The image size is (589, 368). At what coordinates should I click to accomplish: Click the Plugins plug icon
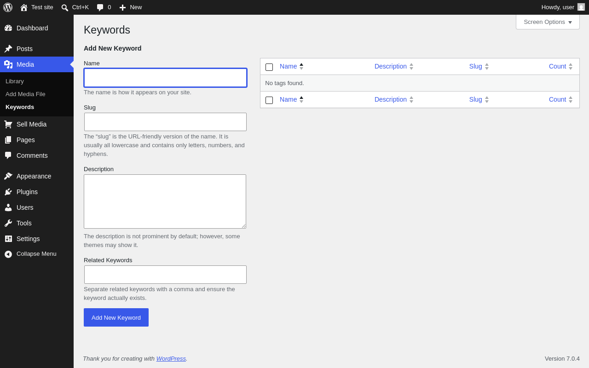coord(8,192)
